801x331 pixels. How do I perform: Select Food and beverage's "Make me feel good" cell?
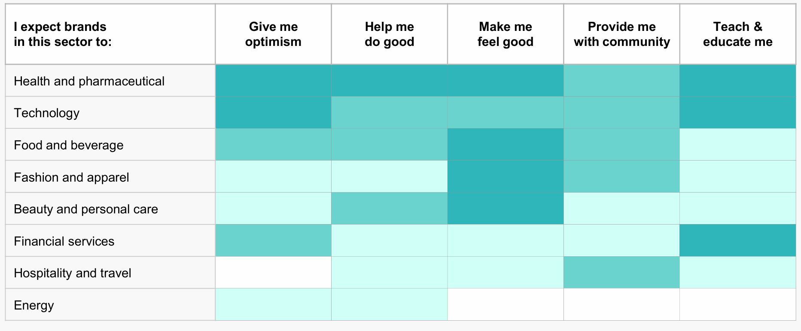(x=505, y=145)
